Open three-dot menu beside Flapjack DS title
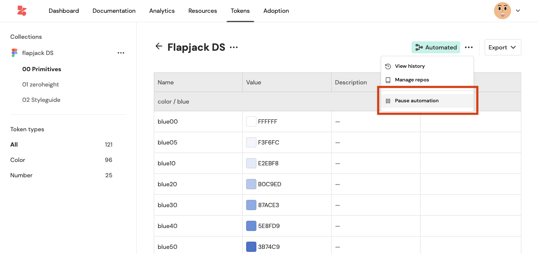The height and width of the screenshot is (254, 538). (x=234, y=47)
